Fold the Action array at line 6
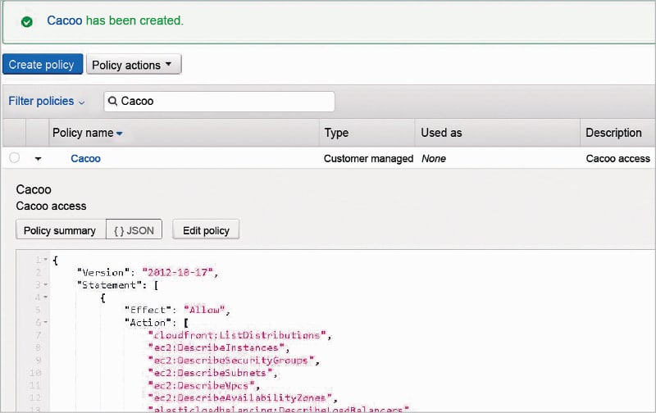The height and width of the screenshot is (413, 656). (45, 322)
